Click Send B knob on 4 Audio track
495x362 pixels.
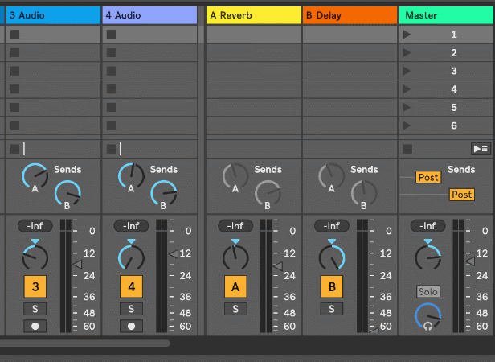click(x=163, y=193)
